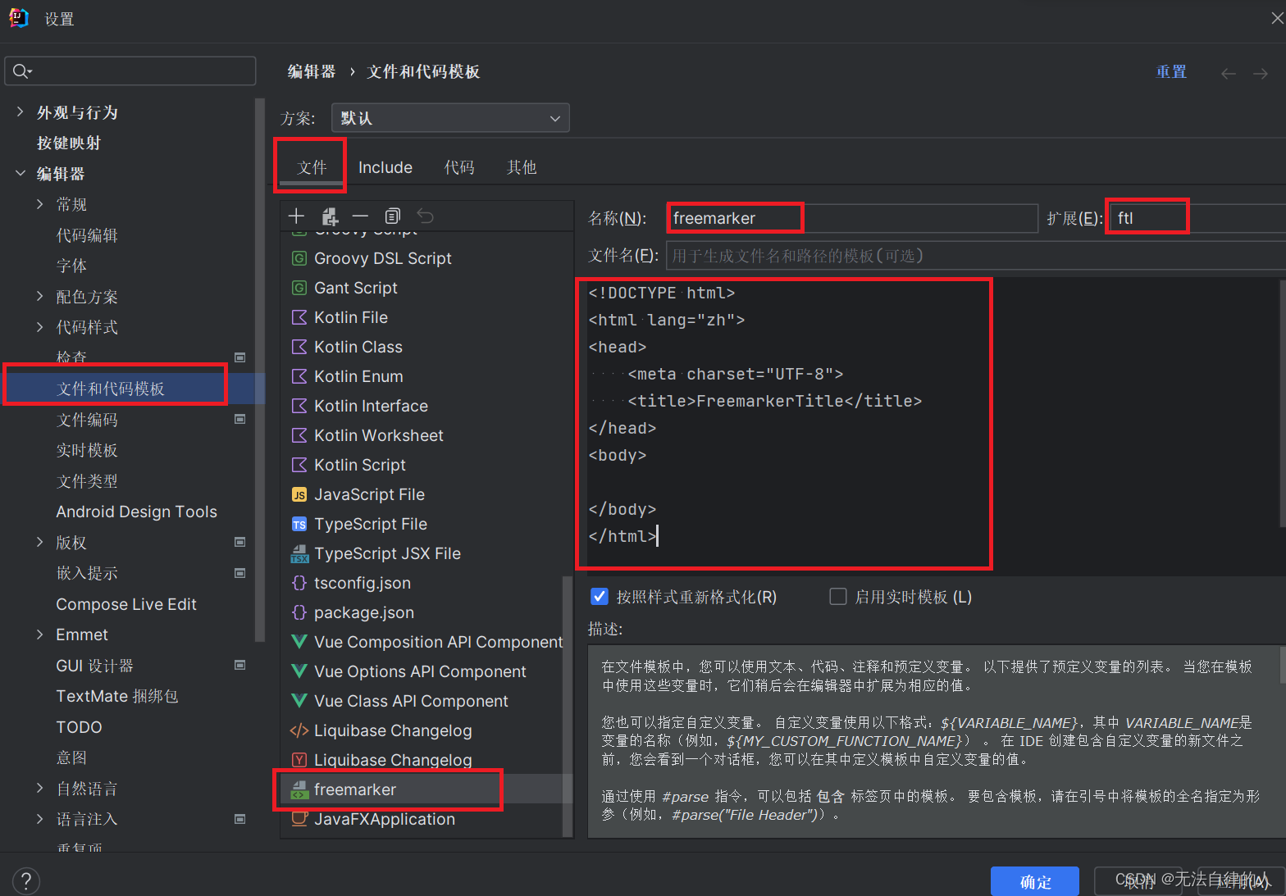This screenshot has width=1286, height=896.
Task: Toggle 按照样式重新格式化 checkbox
Action: pyautogui.click(x=600, y=597)
